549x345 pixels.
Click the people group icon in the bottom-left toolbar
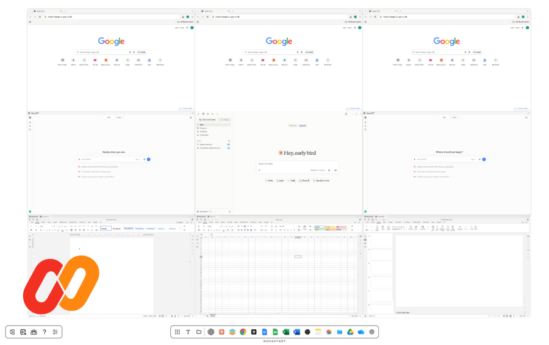(x=34, y=332)
